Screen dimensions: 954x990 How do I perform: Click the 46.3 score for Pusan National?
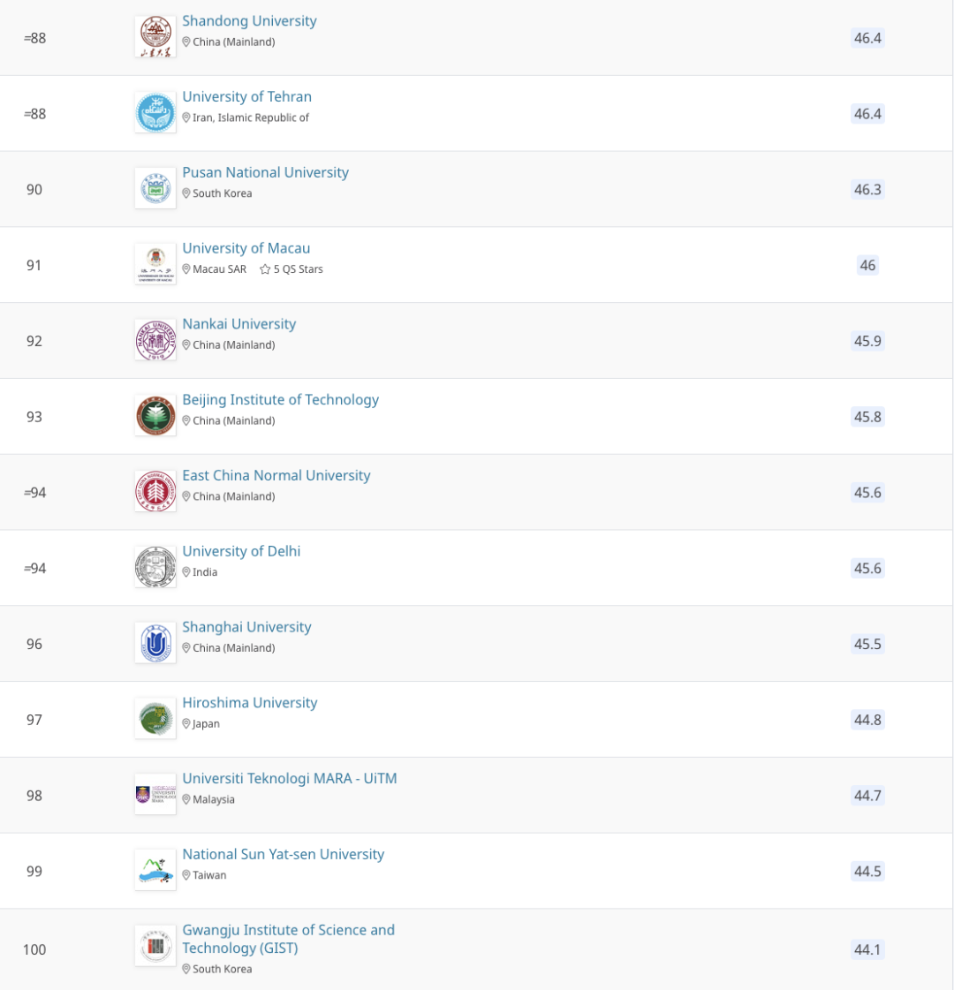pyautogui.click(x=867, y=189)
